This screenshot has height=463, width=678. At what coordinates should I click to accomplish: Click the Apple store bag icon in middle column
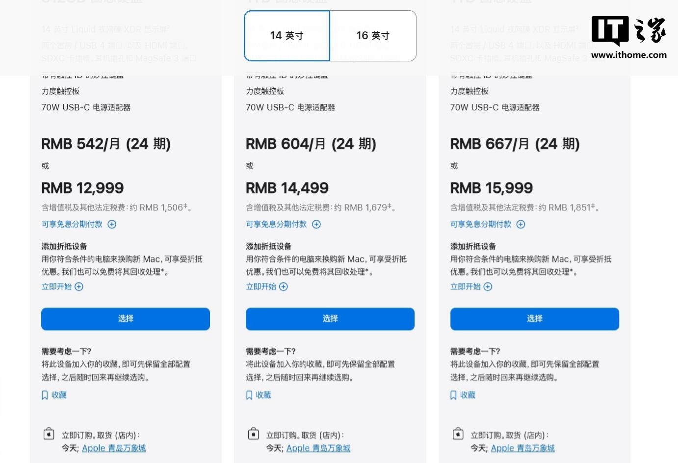pyautogui.click(x=253, y=434)
